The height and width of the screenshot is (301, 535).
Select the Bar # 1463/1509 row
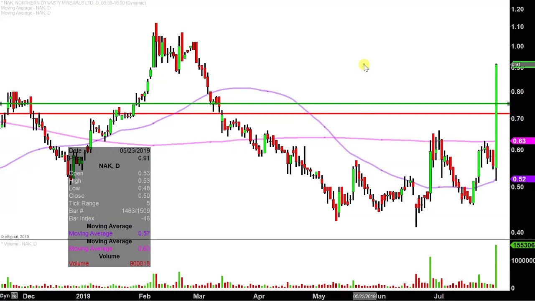109,211
